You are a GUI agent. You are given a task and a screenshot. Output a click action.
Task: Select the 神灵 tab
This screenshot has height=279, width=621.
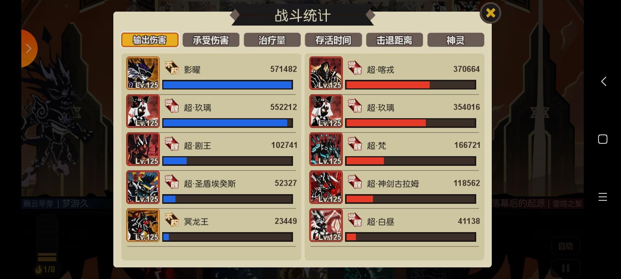pos(456,40)
